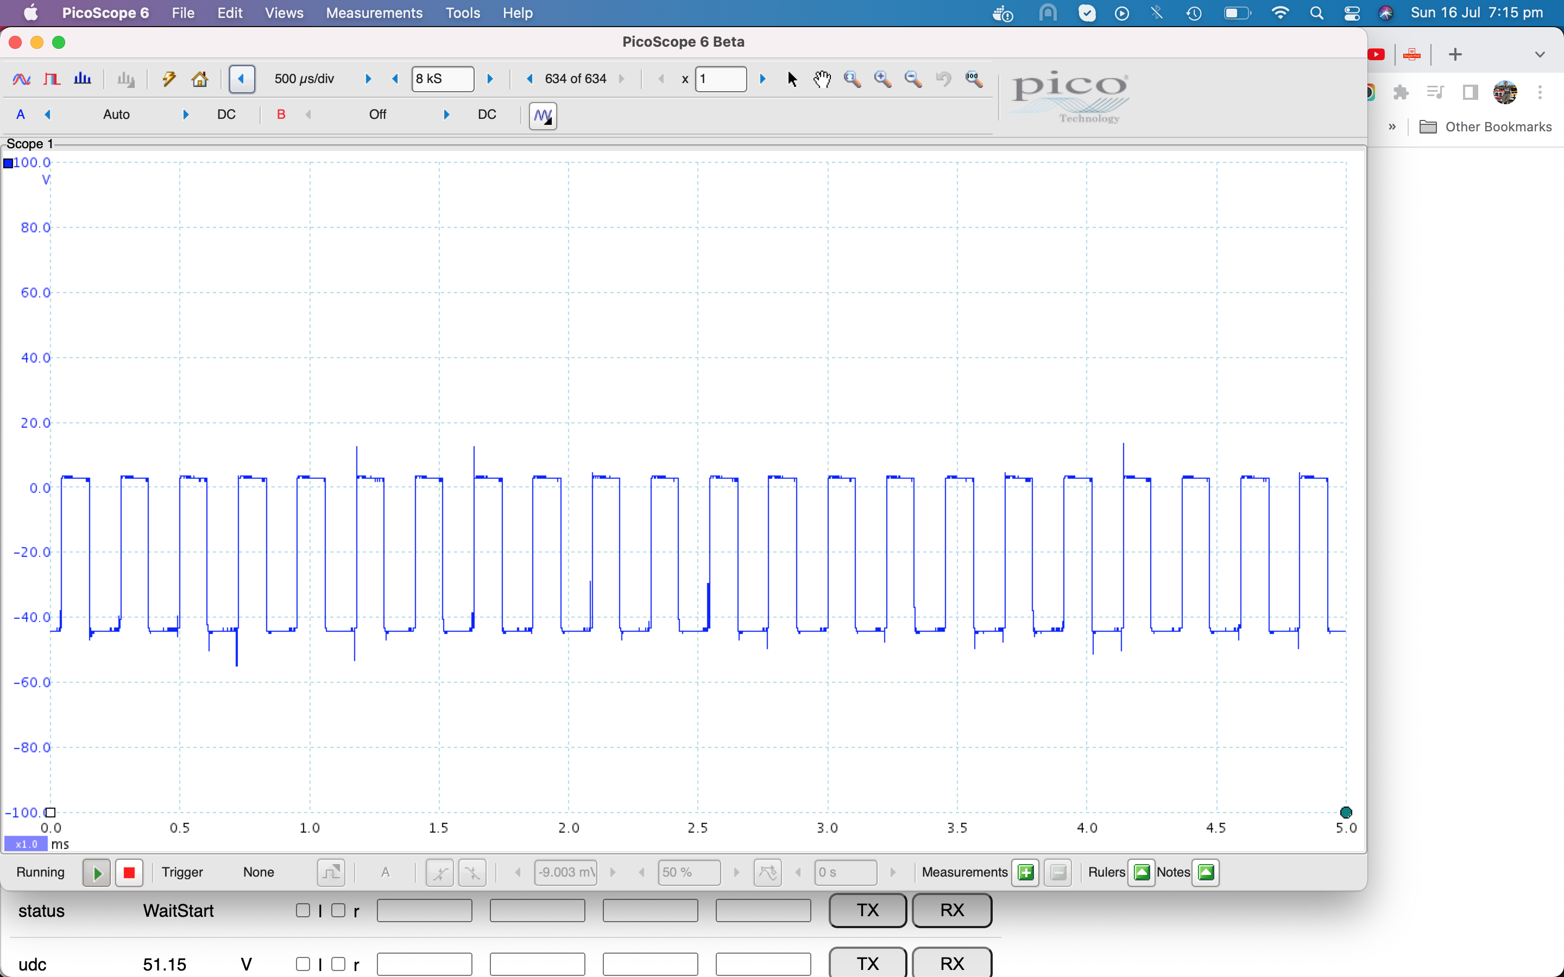Select the Zoom out magnifier tool
This screenshot has height=977, width=1564.
click(912, 79)
